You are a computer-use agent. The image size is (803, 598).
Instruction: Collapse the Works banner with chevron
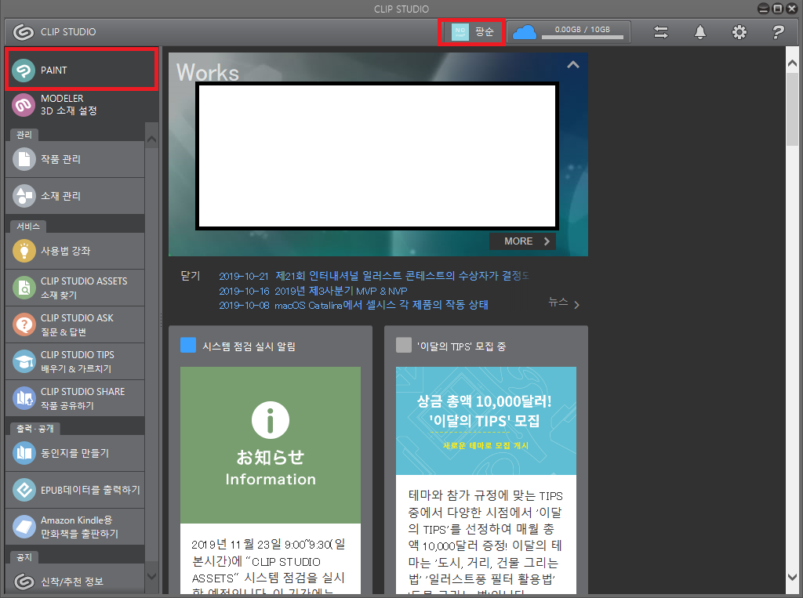coord(573,65)
